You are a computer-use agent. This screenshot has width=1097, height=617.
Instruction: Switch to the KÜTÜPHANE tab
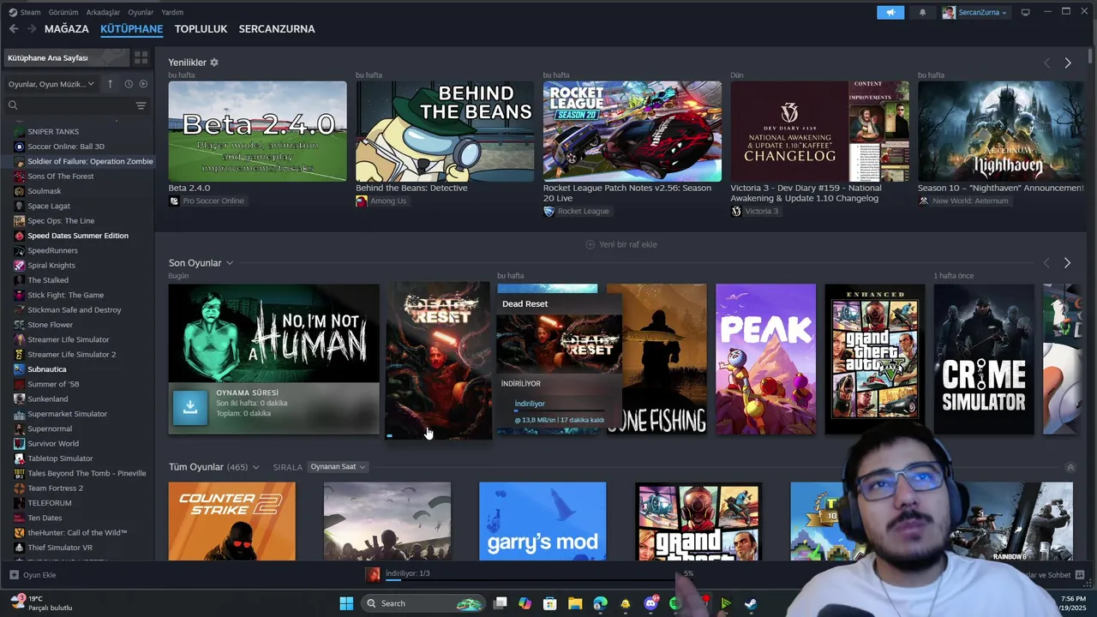(x=131, y=29)
